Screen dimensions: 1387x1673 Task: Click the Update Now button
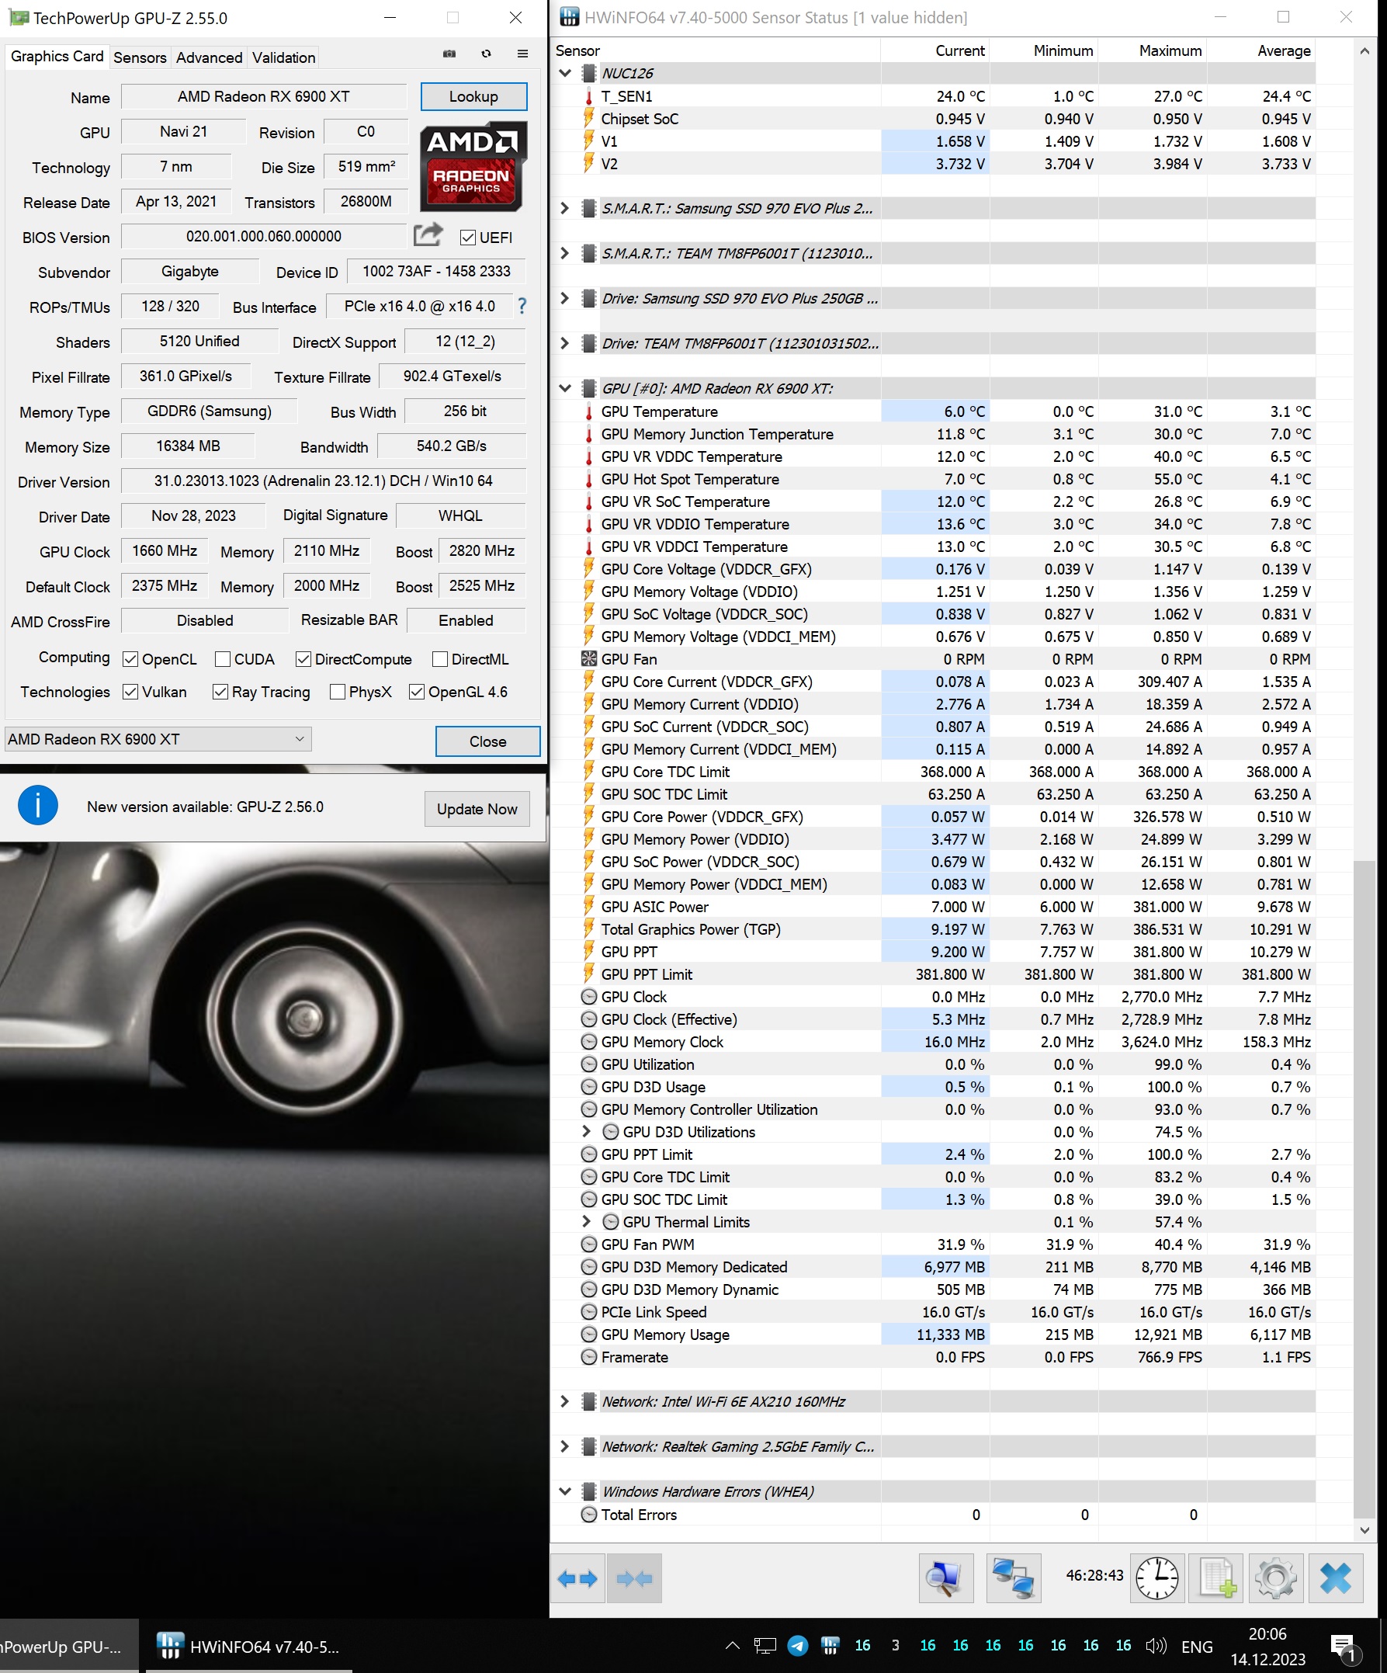tap(477, 809)
